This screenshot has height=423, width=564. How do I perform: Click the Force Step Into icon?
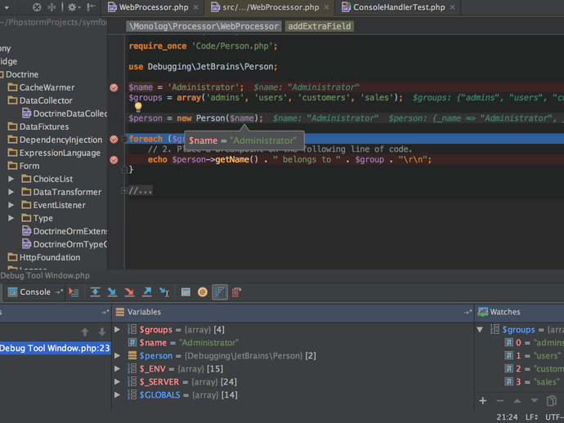129,292
